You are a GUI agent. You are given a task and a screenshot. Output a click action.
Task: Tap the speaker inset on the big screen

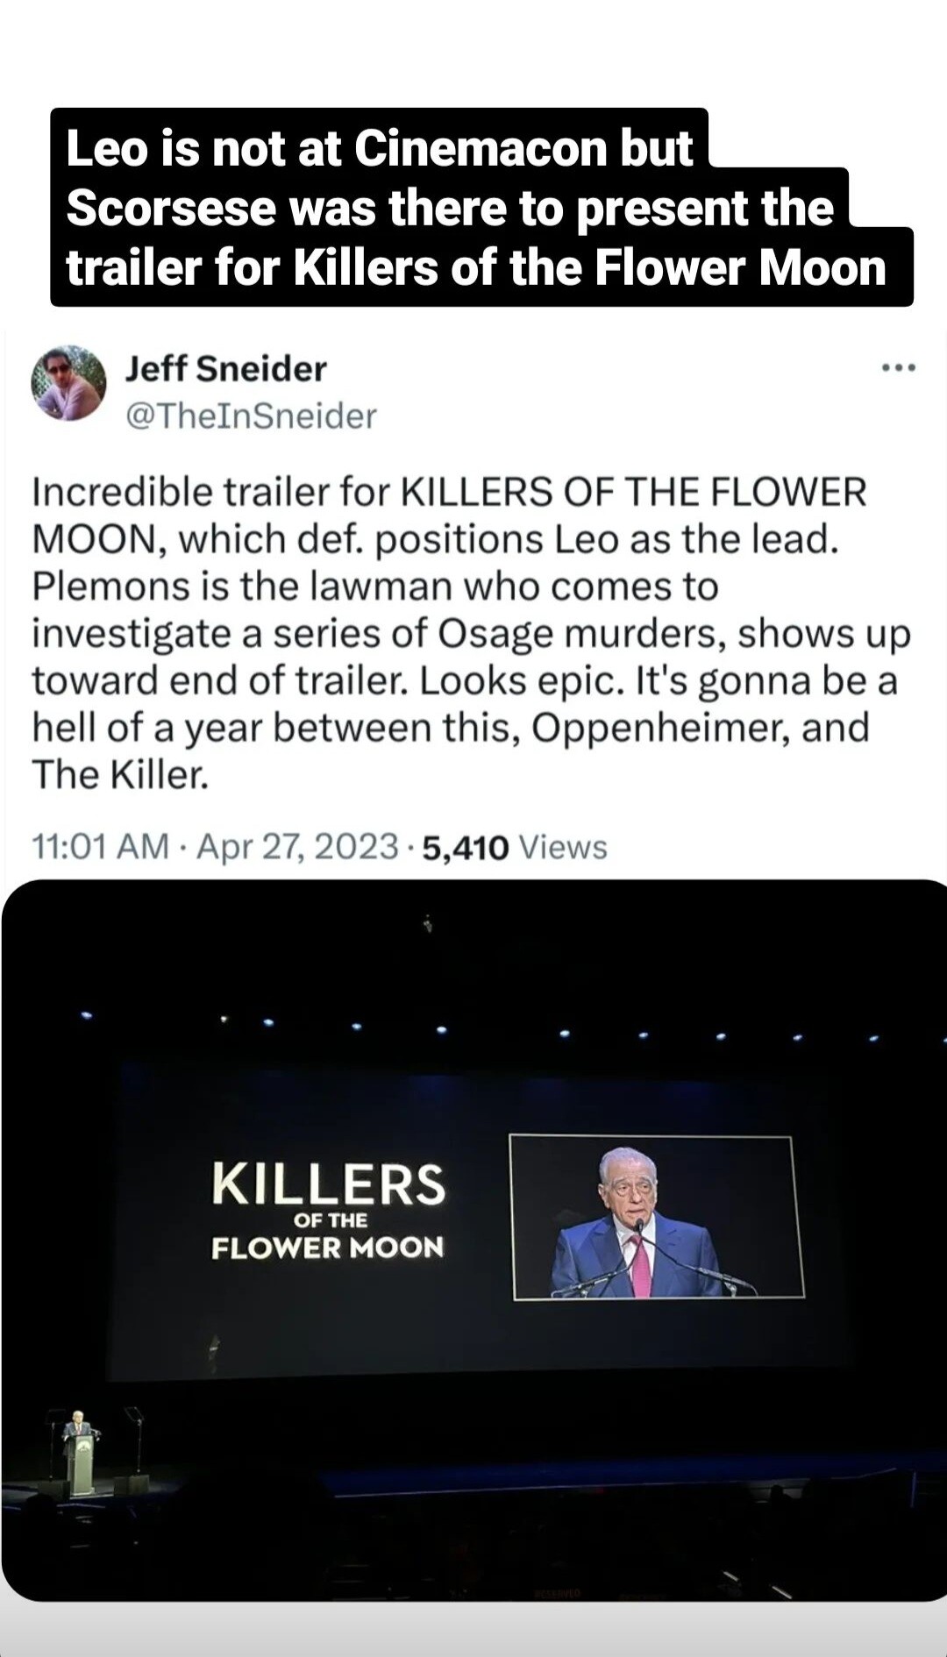click(656, 1217)
